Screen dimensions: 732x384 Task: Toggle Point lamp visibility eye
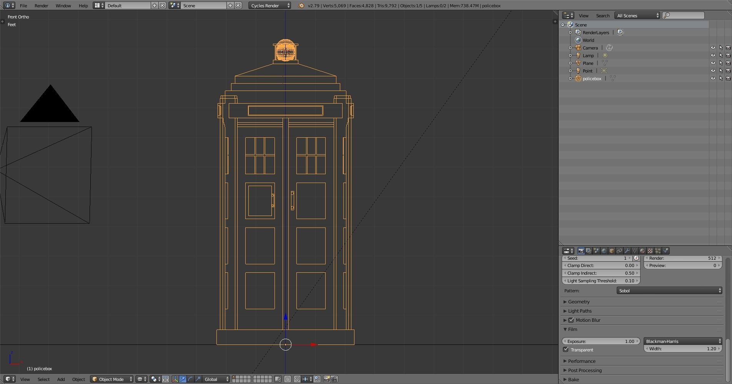[x=713, y=71]
